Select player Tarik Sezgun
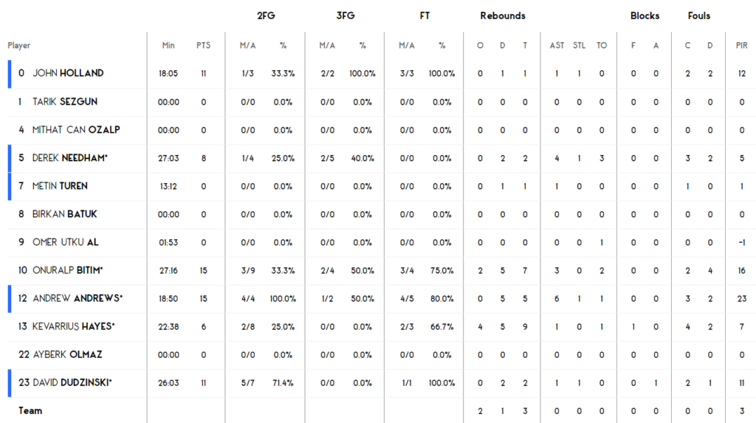This screenshot has height=423, width=756. [65, 101]
